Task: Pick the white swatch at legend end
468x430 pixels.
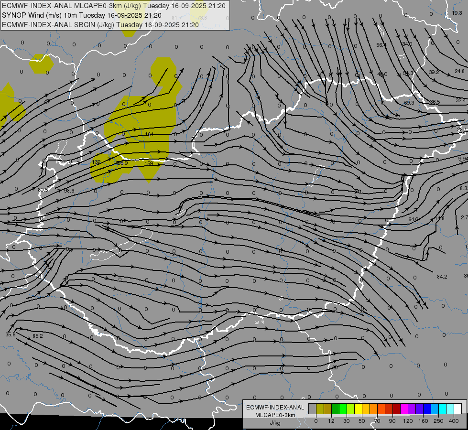Action: pyautogui.click(x=458, y=408)
